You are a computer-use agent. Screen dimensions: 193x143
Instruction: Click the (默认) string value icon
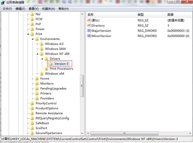[89, 20]
